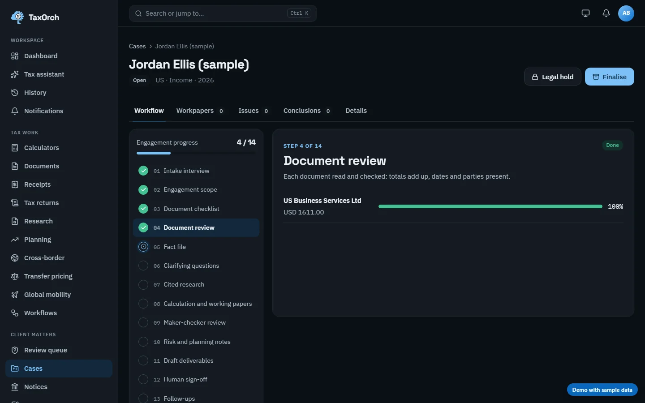
Task: Click the Tax assistant sparkle icon
Action: (15, 74)
